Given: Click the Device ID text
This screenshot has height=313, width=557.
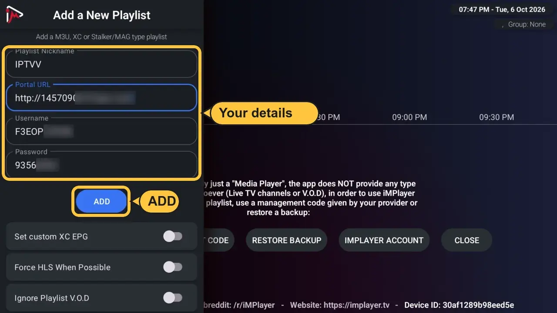Looking at the screenshot, I should tap(459, 305).
